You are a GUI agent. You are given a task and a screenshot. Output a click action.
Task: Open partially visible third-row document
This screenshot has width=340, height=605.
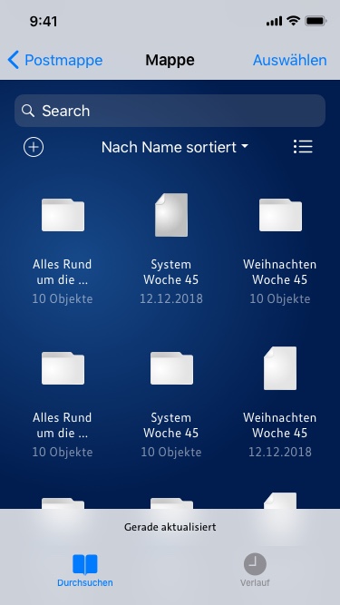coord(280,501)
